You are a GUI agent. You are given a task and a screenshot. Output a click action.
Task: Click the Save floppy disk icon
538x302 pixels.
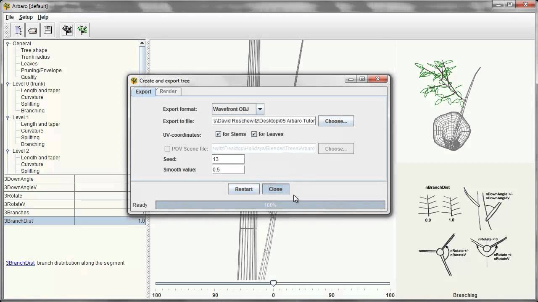[x=47, y=30]
